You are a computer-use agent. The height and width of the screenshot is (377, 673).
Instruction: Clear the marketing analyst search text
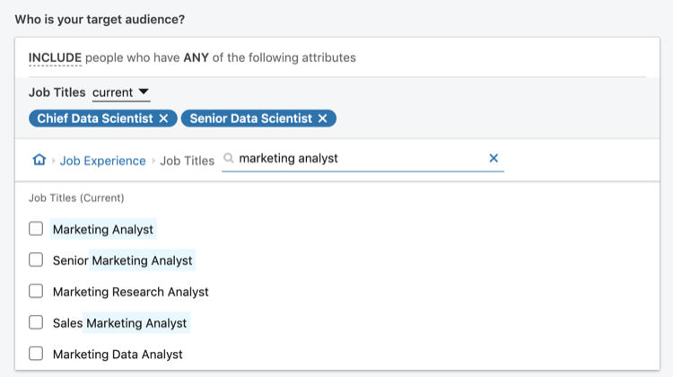pos(494,159)
